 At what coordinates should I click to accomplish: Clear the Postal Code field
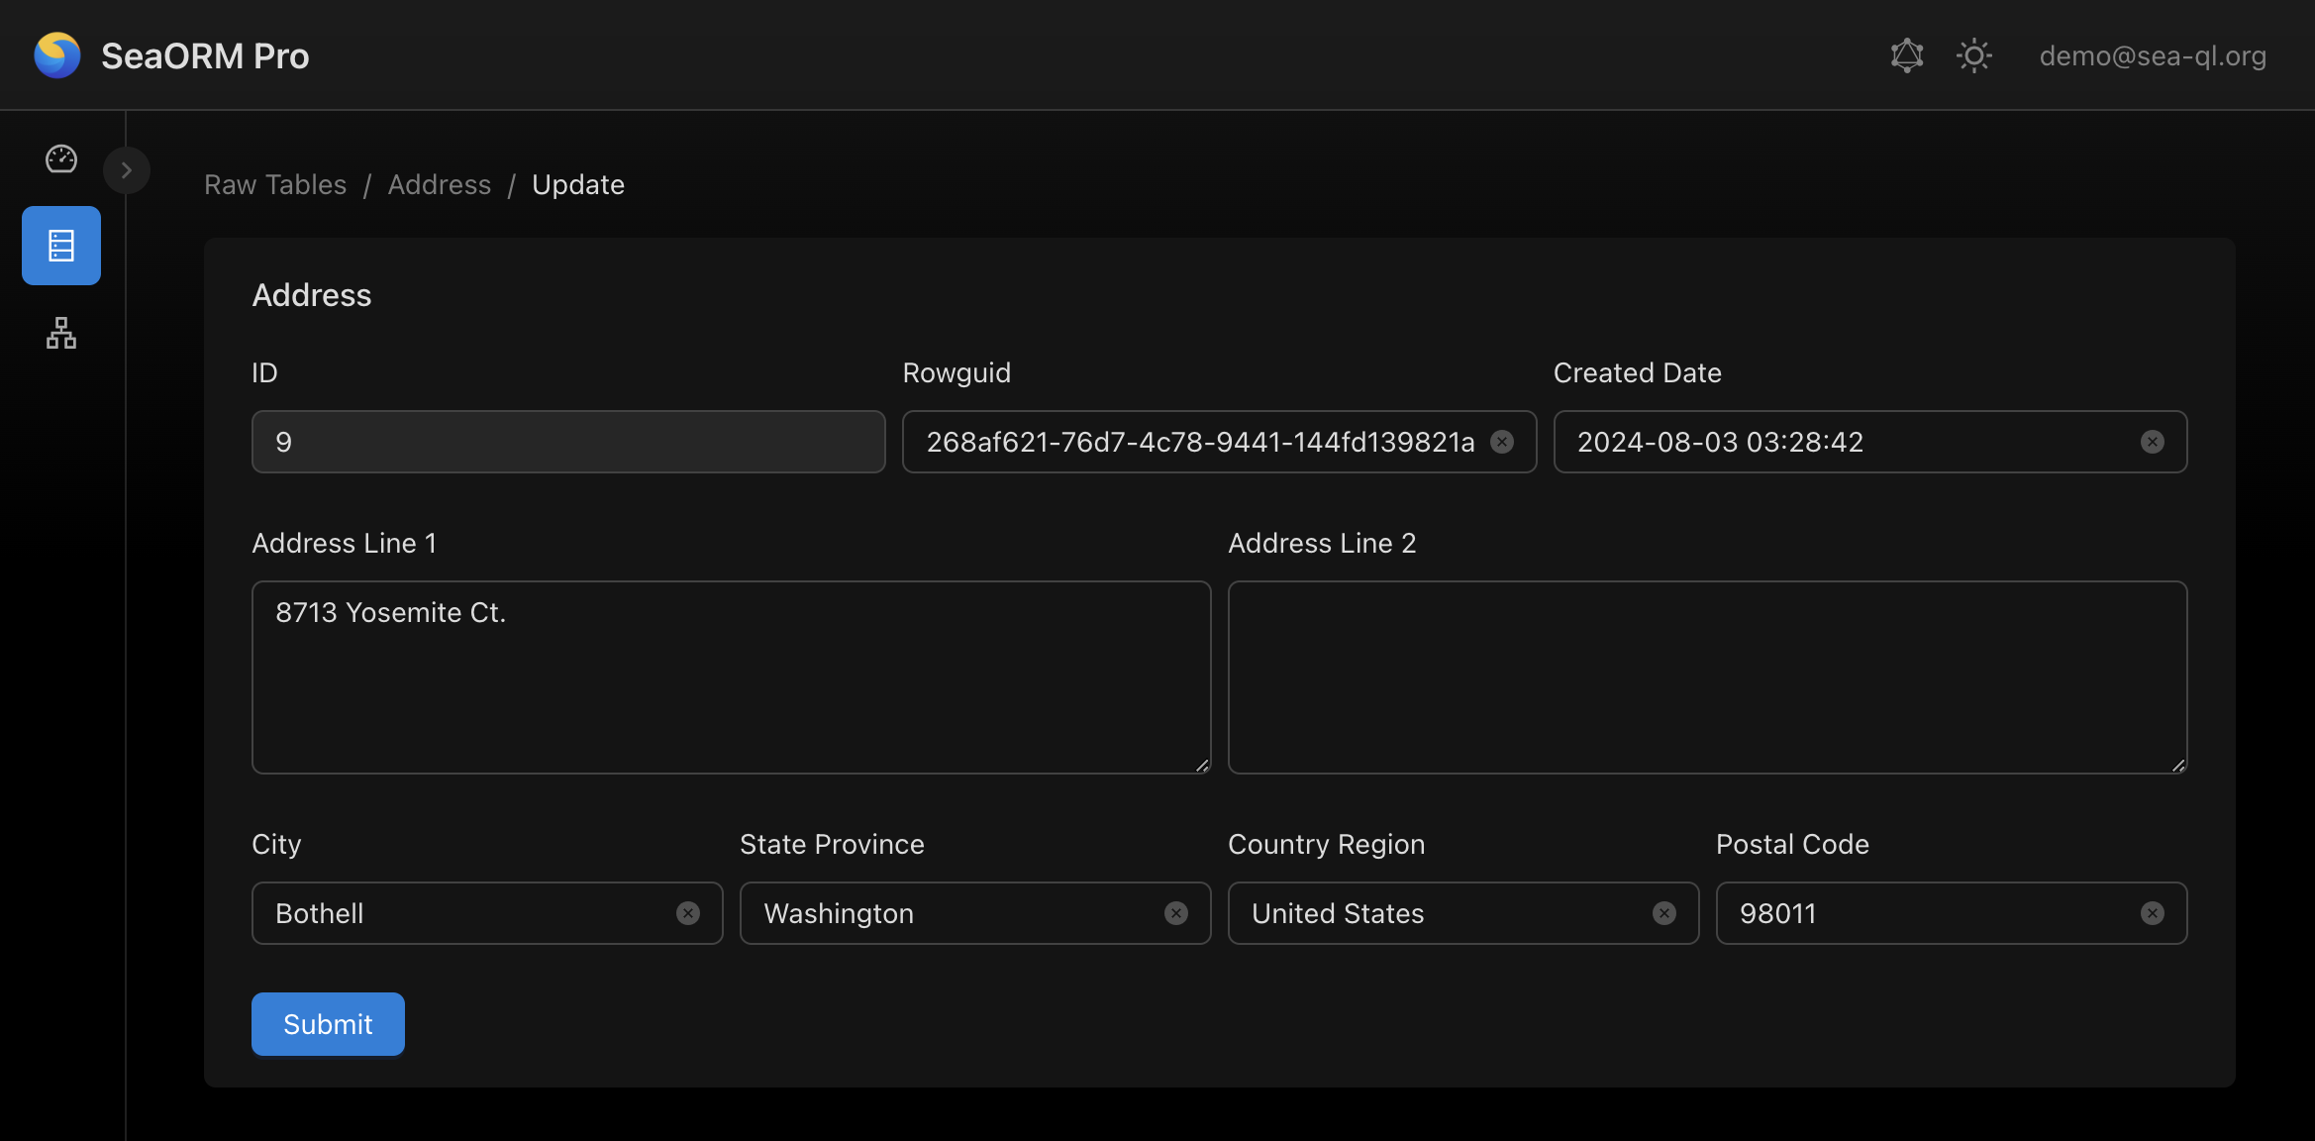pyautogui.click(x=2152, y=913)
